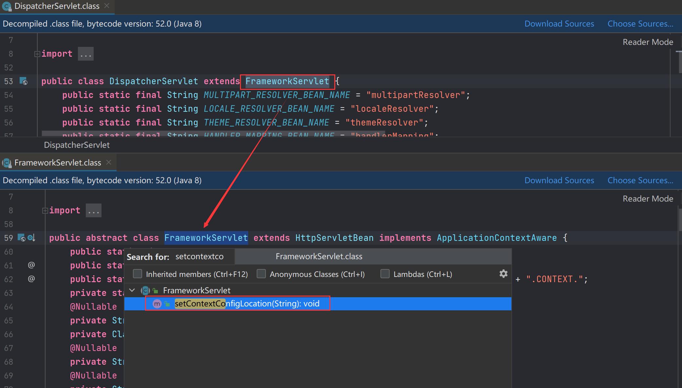Click Download Sources in the DispatcherServlet banner
682x388 pixels.
click(x=559, y=24)
